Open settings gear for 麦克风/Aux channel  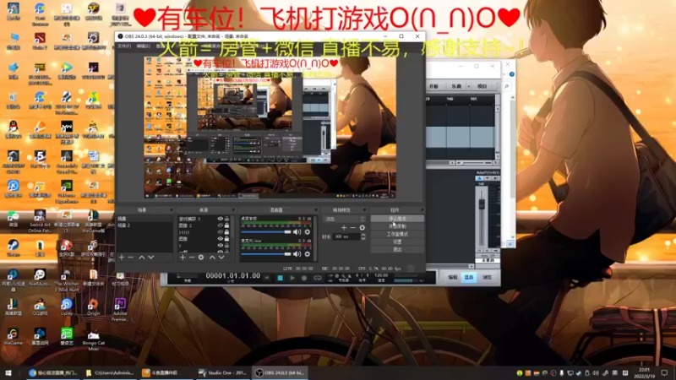coord(308,254)
